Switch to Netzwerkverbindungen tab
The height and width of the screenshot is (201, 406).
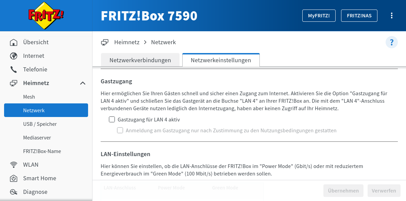[140, 60]
